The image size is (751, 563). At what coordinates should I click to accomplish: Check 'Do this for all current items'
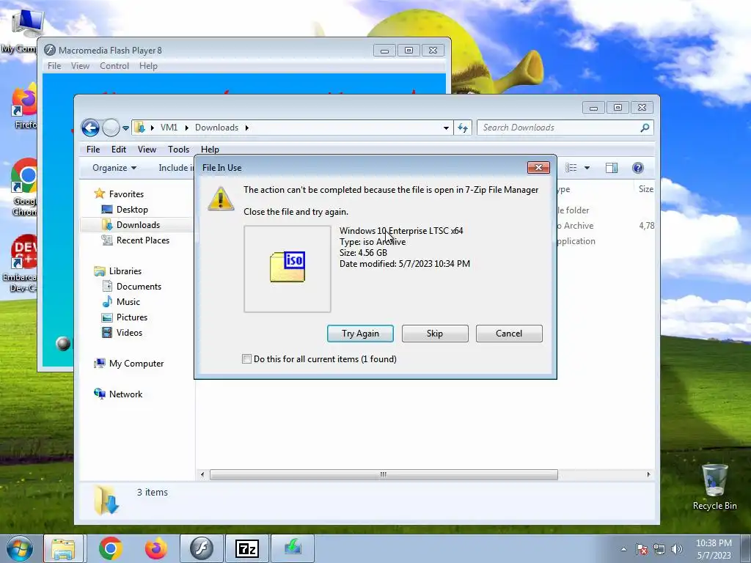(x=246, y=359)
